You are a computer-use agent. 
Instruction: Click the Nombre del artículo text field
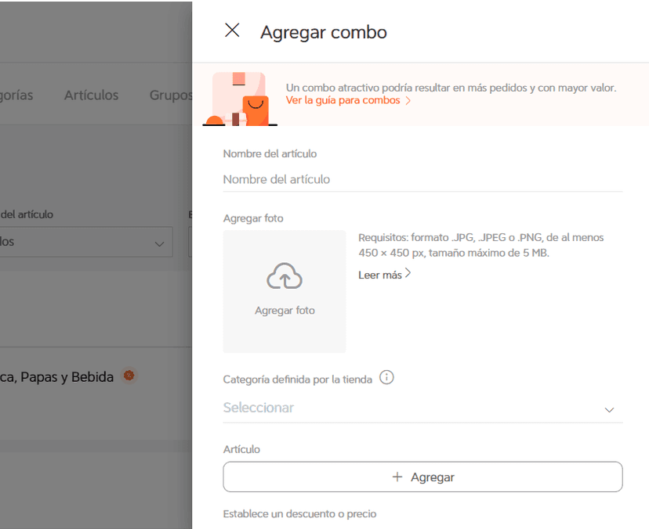tap(422, 179)
